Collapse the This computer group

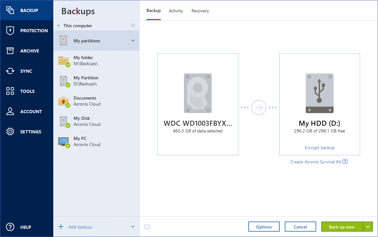(58, 25)
